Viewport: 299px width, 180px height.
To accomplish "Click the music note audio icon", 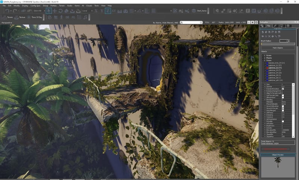I will pyautogui.click(x=85, y=17).
